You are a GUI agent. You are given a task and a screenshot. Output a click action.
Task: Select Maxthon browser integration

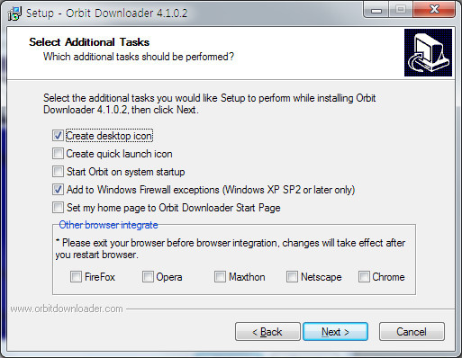click(220, 276)
